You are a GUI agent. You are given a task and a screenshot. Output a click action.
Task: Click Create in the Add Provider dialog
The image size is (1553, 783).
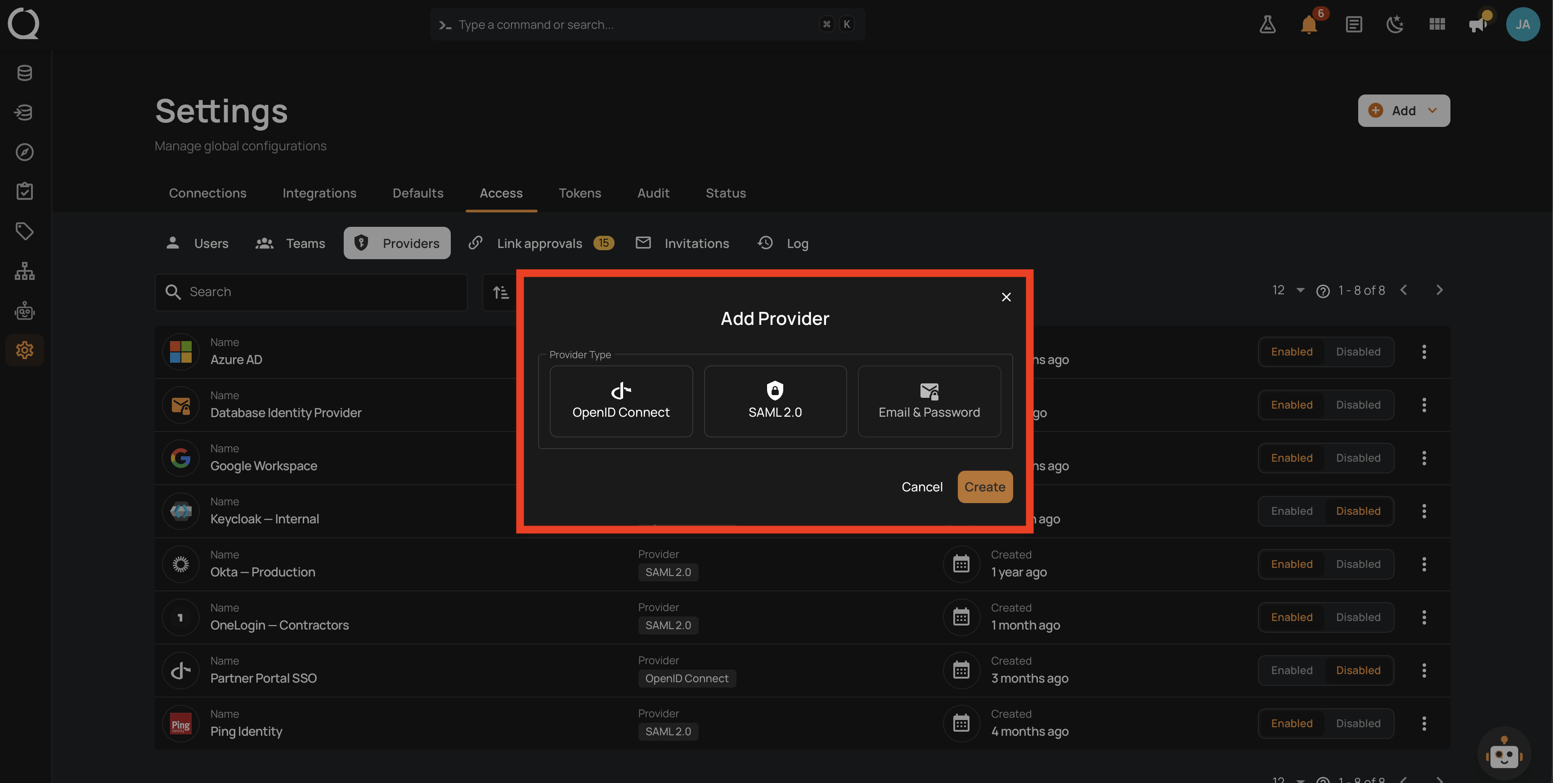click(x=984, y=487)
